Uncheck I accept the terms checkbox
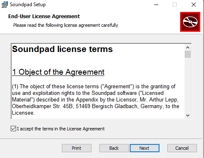This screenshot has height=158, width=204. [13, 129]
